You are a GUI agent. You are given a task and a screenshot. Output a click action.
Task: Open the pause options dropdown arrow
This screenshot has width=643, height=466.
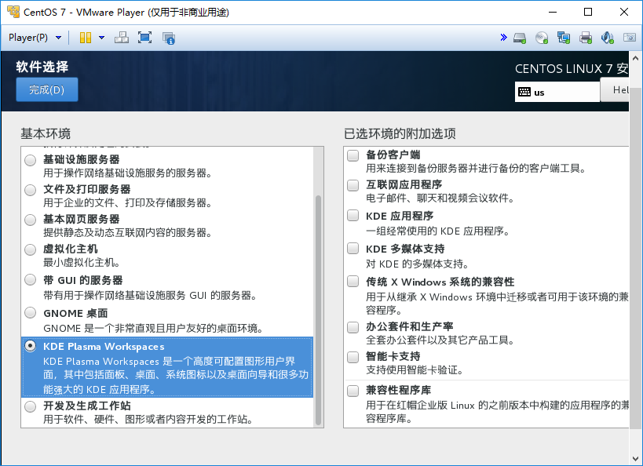click(102, 38)
